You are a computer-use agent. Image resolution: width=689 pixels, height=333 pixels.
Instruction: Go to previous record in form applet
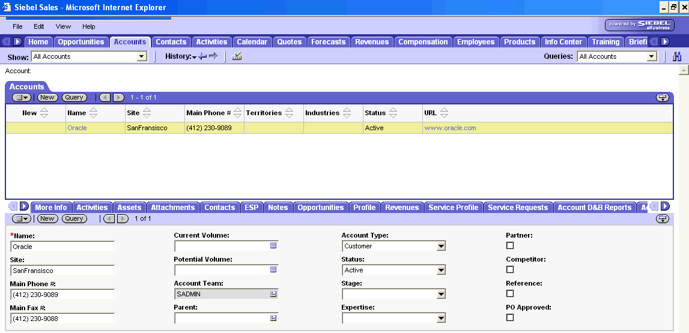click(109, 218)
